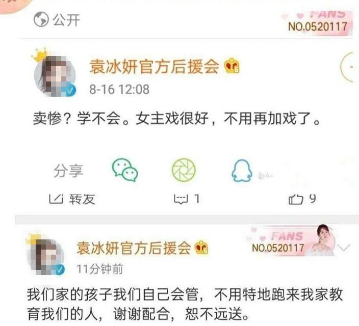The height and width of the screenshot is (326, 359).
Task: Share the post to QQ penguin icon
Action: click(242, 171)
